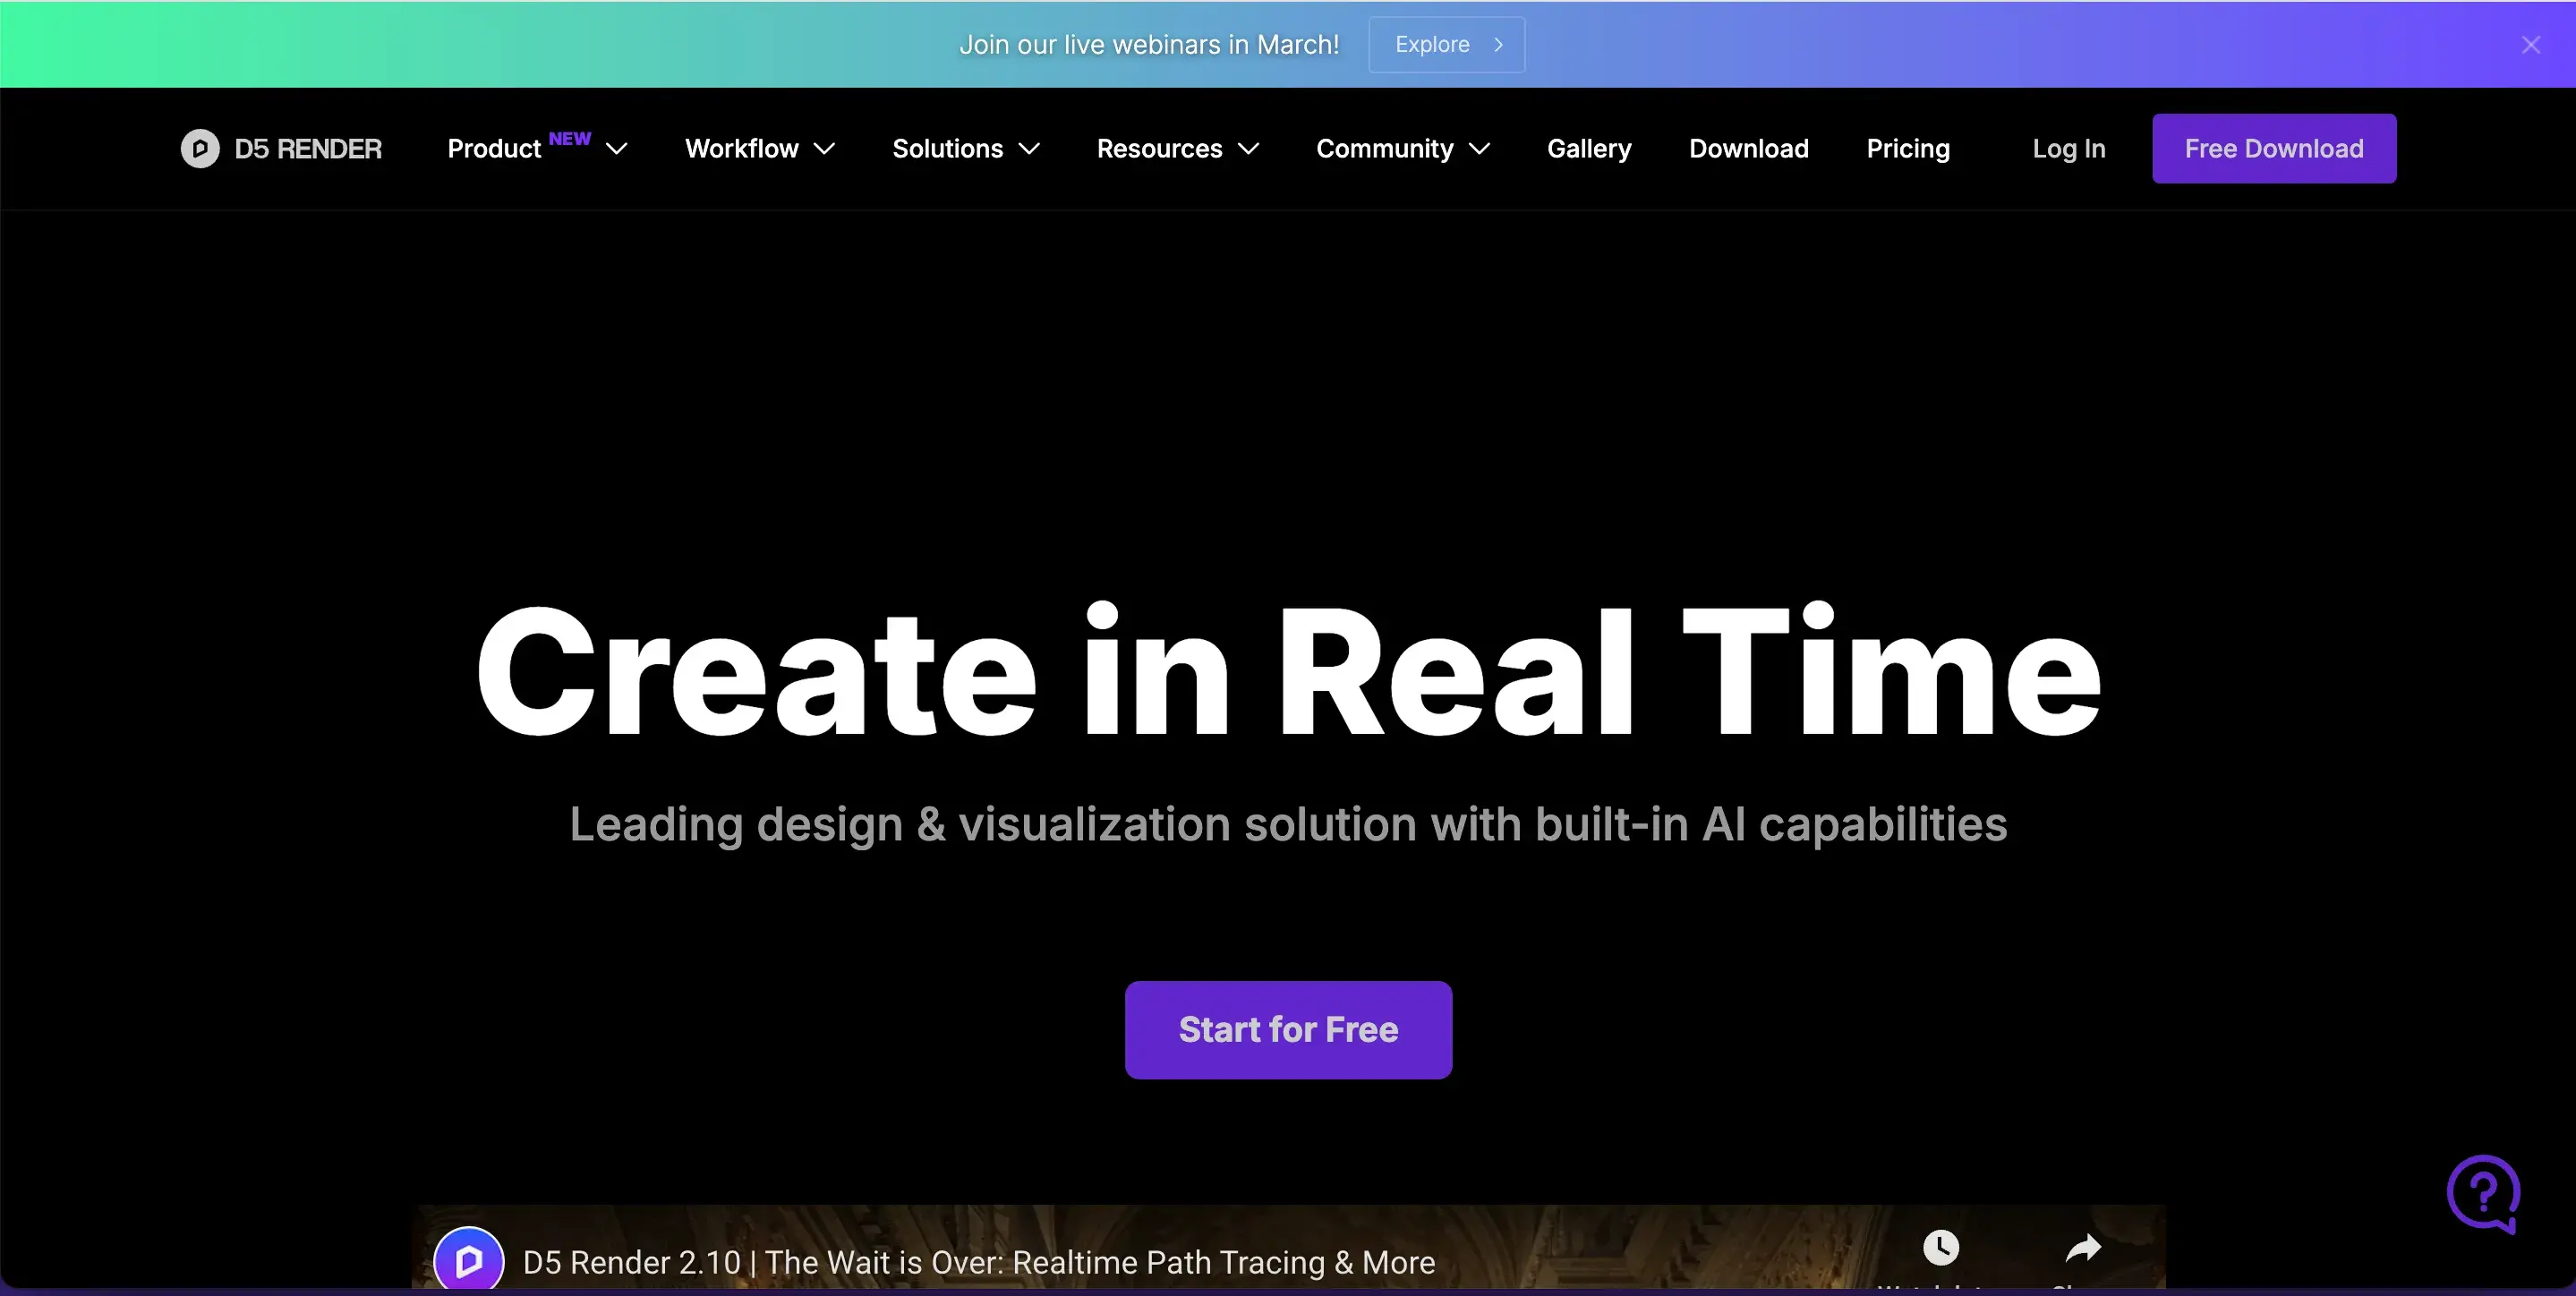This screenshot has width=2576, height=1296.
Task: Click the D5 channel avatar on the video
Action: tap(469, 1260)
